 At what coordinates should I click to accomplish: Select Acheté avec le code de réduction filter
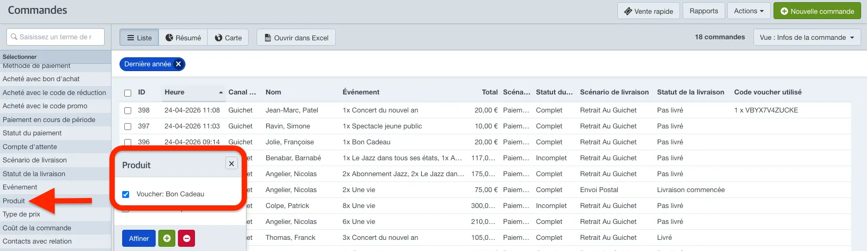pyautogui.click(x=55, y=92)
